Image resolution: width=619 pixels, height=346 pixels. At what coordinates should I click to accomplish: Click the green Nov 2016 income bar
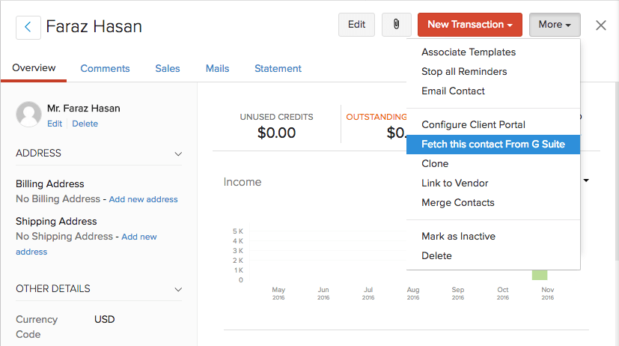(x=540, y=275)
